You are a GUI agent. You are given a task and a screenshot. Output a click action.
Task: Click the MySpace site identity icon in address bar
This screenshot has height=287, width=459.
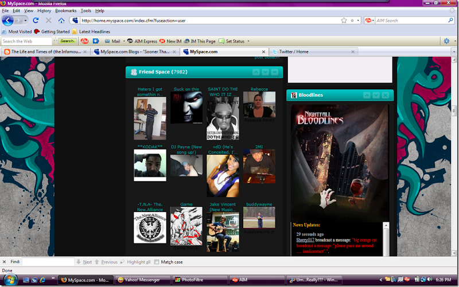pyautogui.click(x=75, y=21)
